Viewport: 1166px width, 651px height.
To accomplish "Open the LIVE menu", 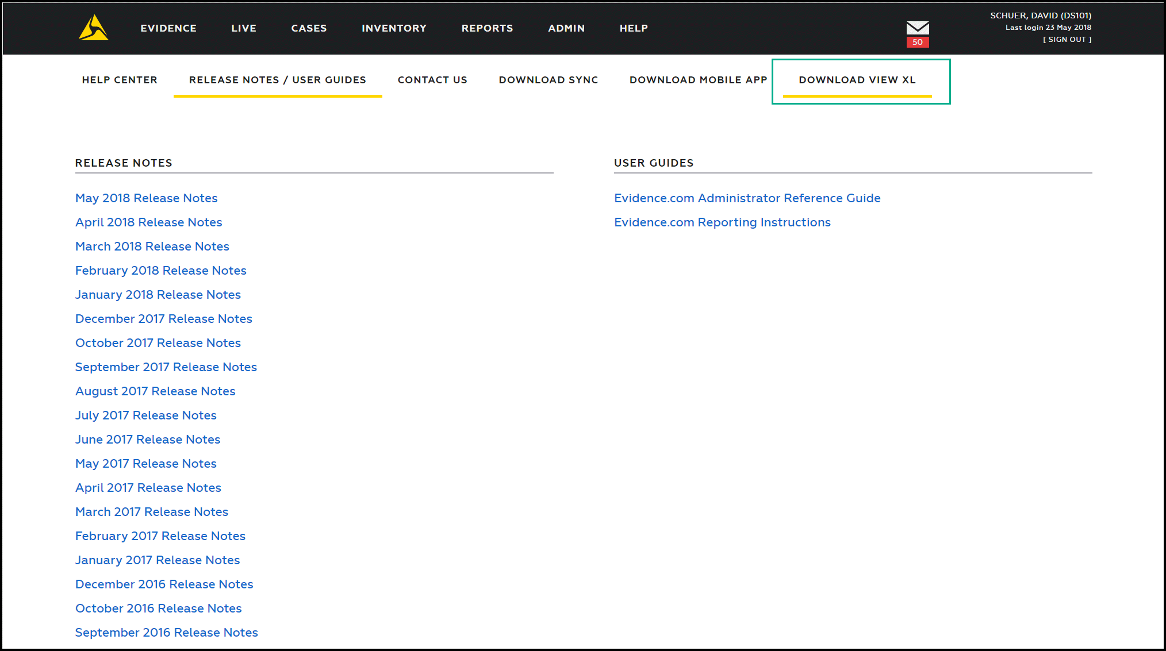I will point(243,28).
